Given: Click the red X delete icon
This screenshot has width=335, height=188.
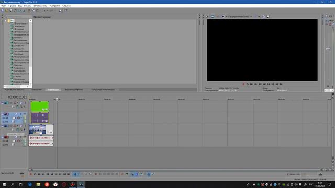Looking at the screenshot, I should [x=96, y=174].
